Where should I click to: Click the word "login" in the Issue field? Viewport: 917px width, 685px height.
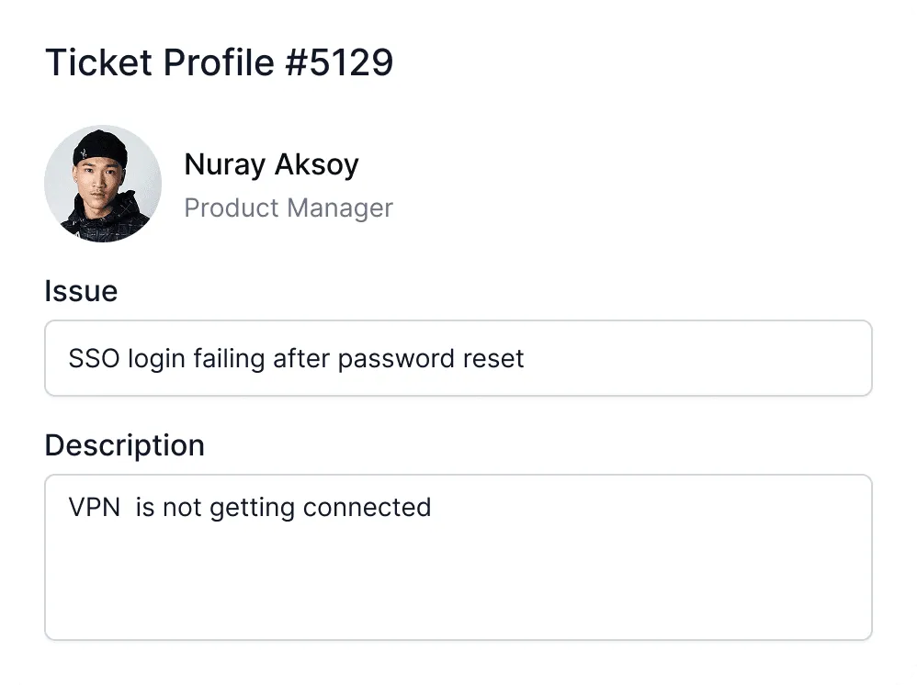(x=156, y=359)
